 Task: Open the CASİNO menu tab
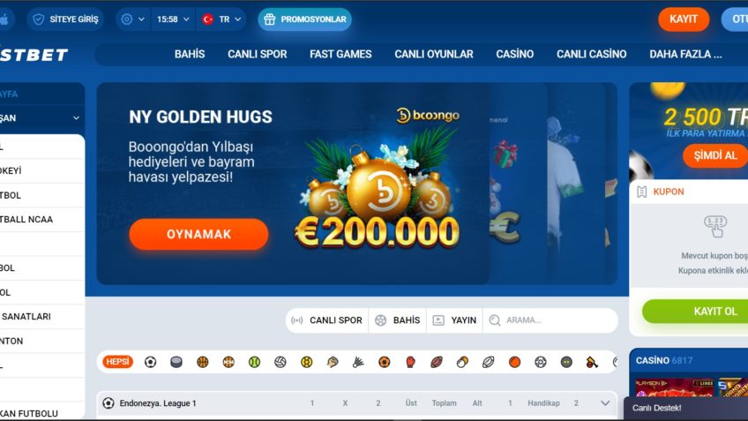point(515,55)
